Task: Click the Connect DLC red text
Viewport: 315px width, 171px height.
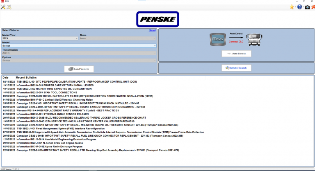Action: pyautogui.click(x=236, y=42)
